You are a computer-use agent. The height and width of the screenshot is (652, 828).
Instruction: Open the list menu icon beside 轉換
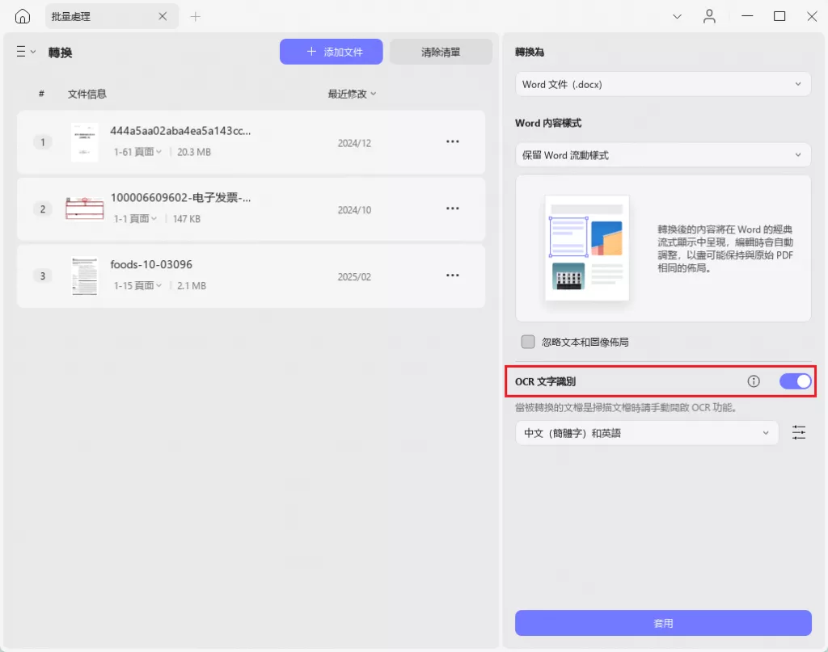point(25,52)
